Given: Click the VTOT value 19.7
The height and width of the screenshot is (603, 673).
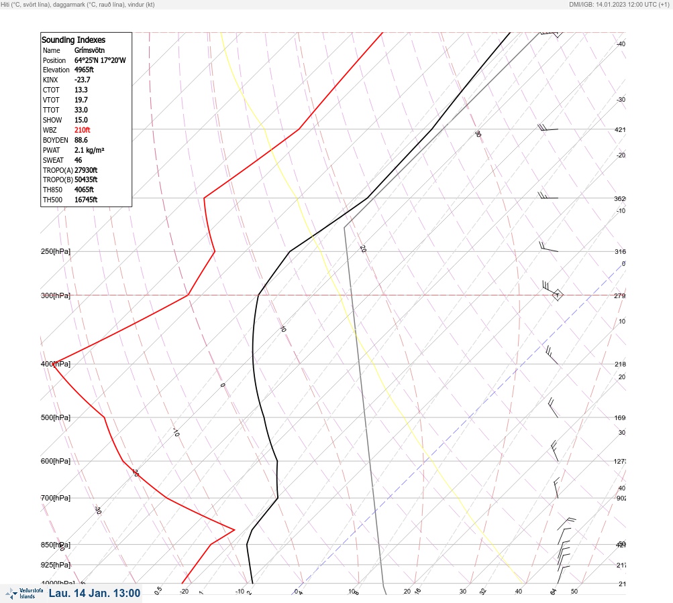Looking at the screenshot, I should (x=81, y=100).
